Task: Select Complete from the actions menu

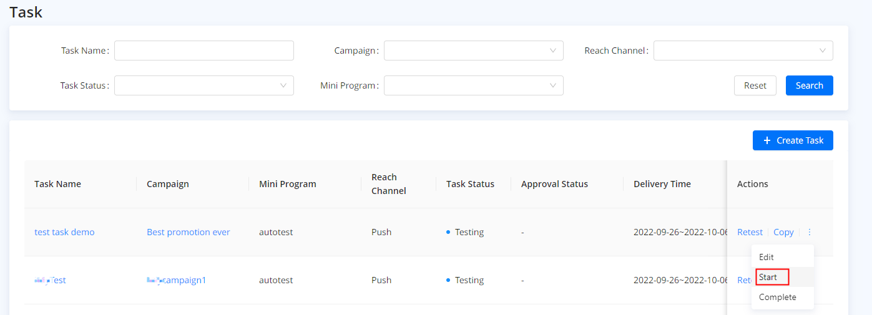Action: (x=777, y=297)
